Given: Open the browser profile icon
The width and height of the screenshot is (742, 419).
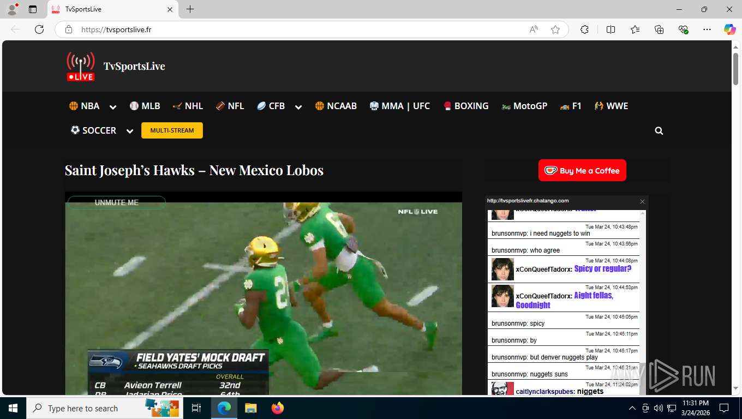Looking at the screenshot, I should point(11,9).
